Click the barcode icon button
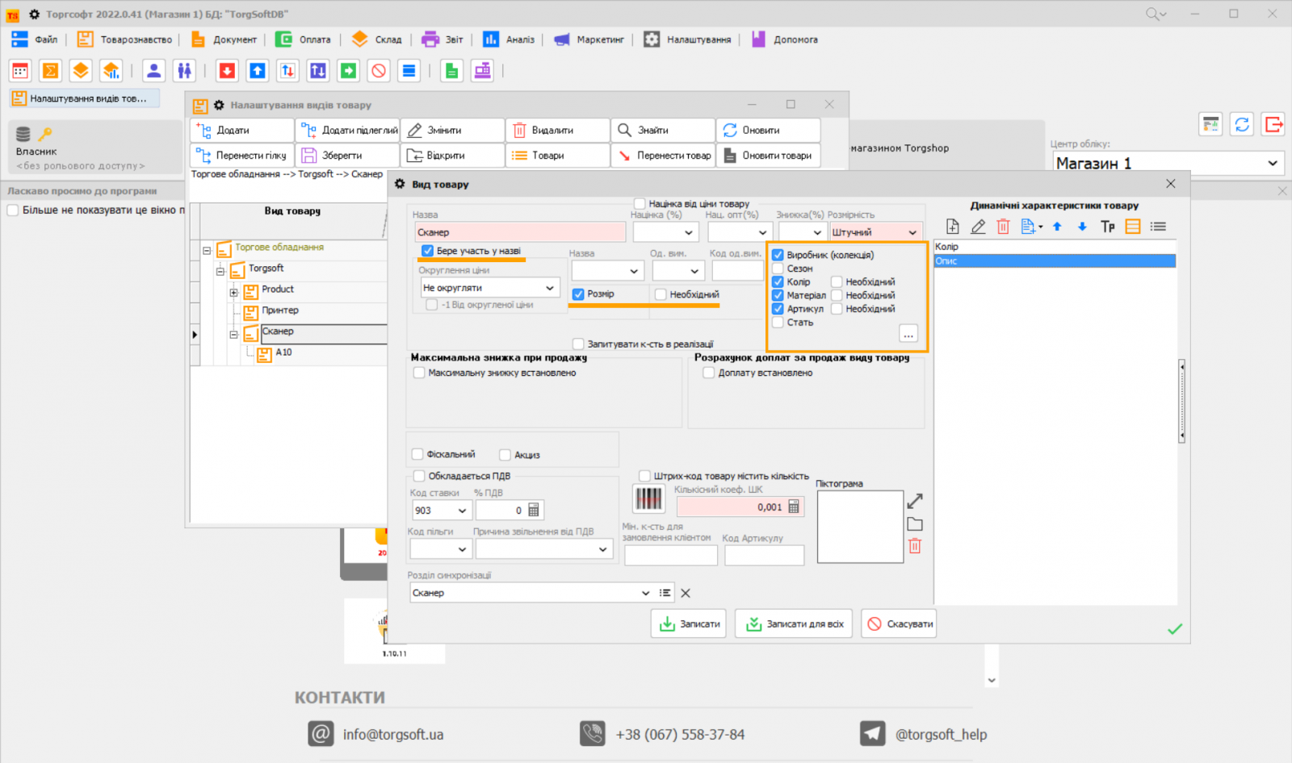Screen dimensions: 1292x763 point(648,499)
